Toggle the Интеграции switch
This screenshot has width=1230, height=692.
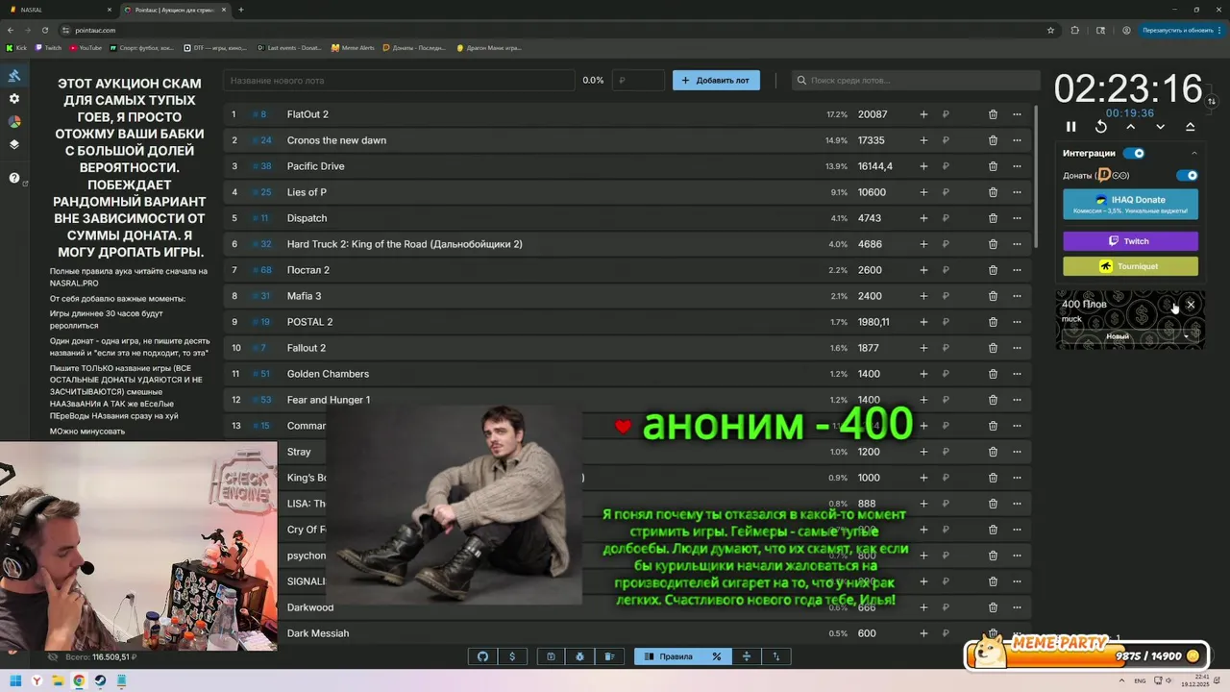coord(1135,153)
